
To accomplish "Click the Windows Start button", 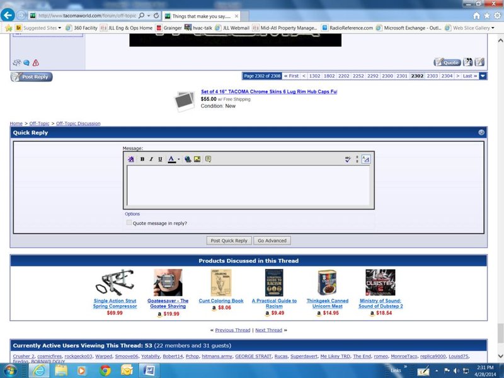I will (10, 371).
